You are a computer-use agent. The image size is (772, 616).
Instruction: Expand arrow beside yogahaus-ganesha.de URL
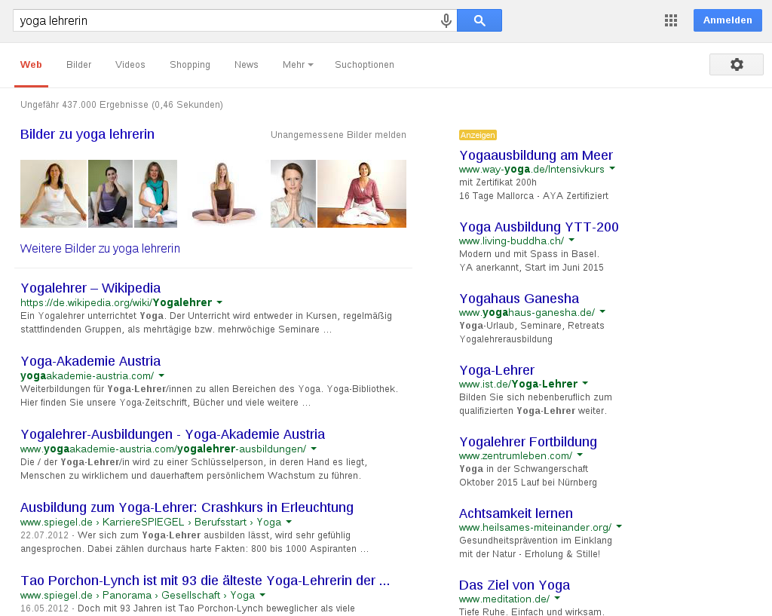click(x=602, y=311)
